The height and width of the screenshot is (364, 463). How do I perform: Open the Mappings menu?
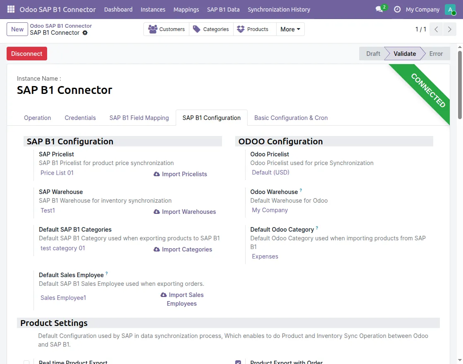(x=186, y=10)
